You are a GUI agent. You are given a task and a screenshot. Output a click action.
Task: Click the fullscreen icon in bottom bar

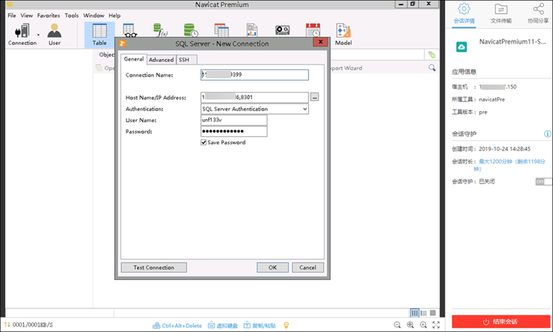click(436, 325)
